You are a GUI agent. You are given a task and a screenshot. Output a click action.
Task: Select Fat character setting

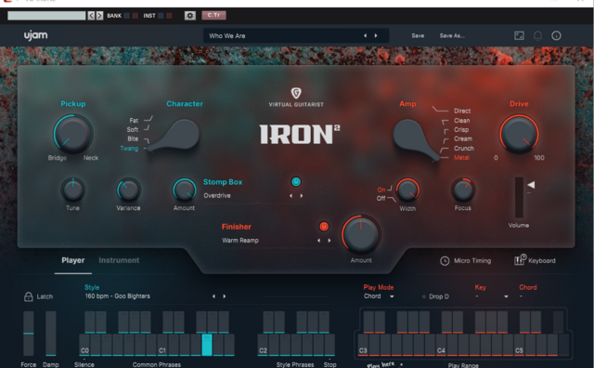click(134, 120)
